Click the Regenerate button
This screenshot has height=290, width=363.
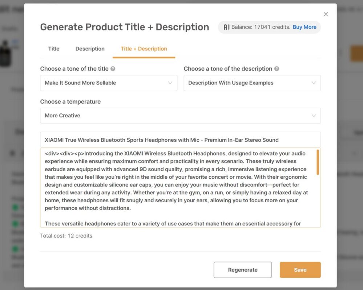(x=242, y=270)
